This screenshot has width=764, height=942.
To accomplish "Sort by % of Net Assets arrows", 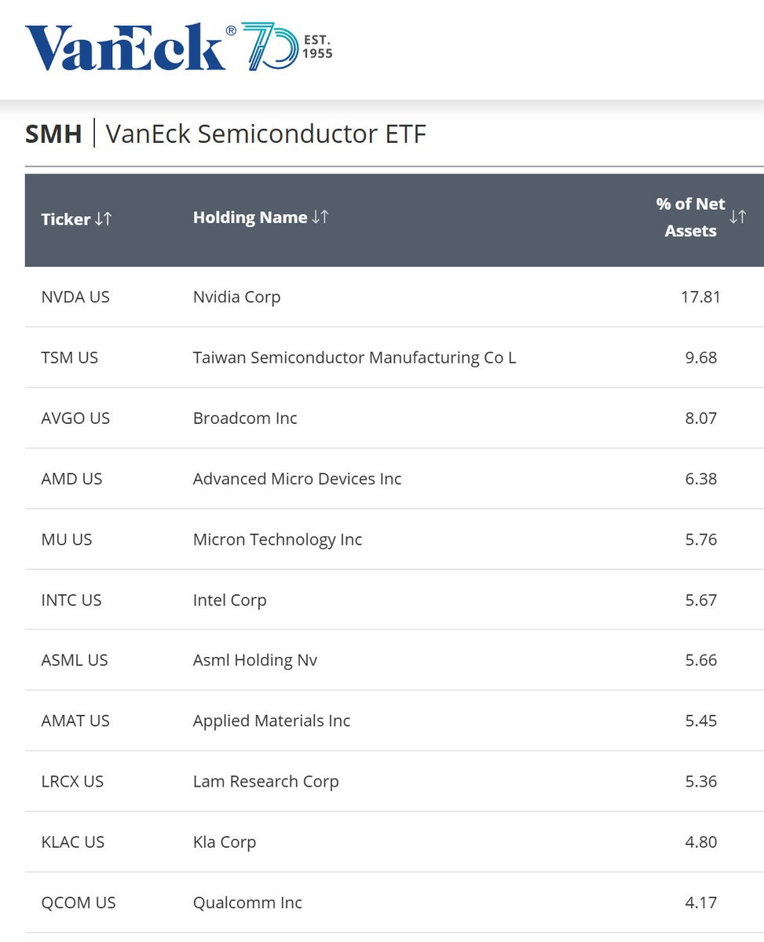I will pos(737,217).
